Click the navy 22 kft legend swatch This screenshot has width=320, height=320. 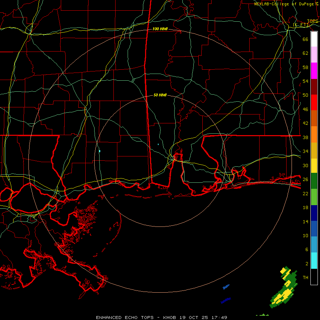(x=314, y=213)
